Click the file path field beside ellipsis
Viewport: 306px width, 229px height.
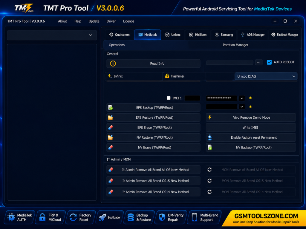[230, 63]
